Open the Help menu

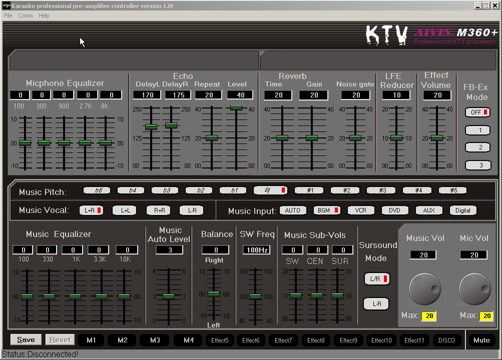click(x=44, y=15)
